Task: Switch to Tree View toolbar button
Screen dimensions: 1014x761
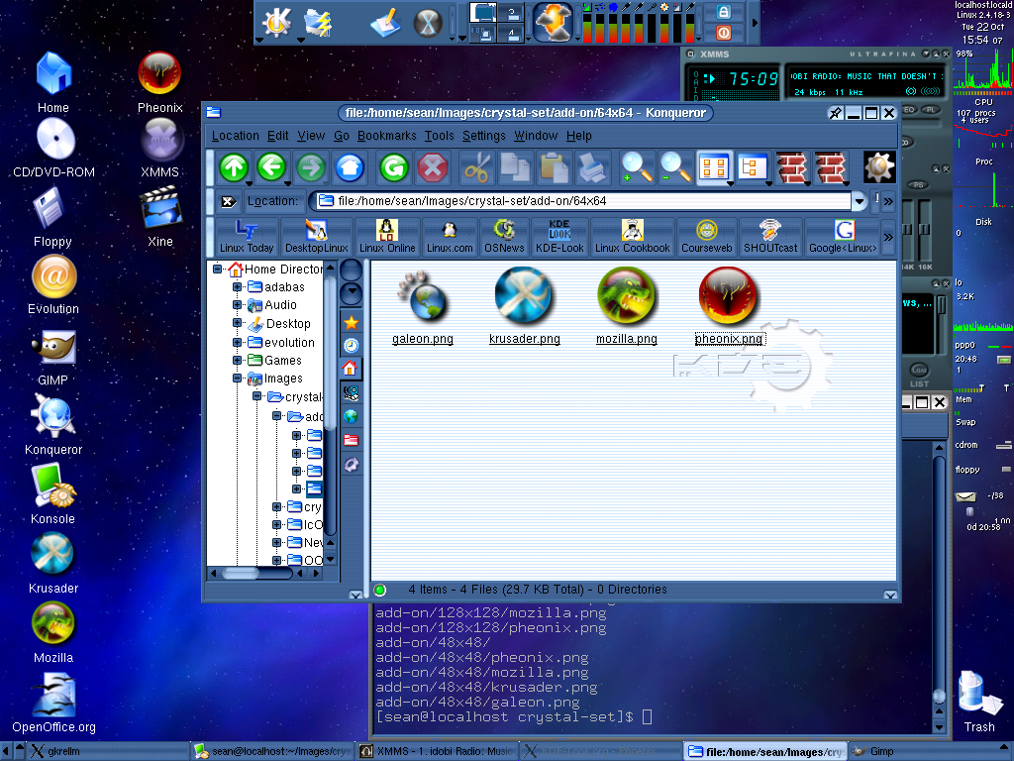Action: click(x=753, y=168)
